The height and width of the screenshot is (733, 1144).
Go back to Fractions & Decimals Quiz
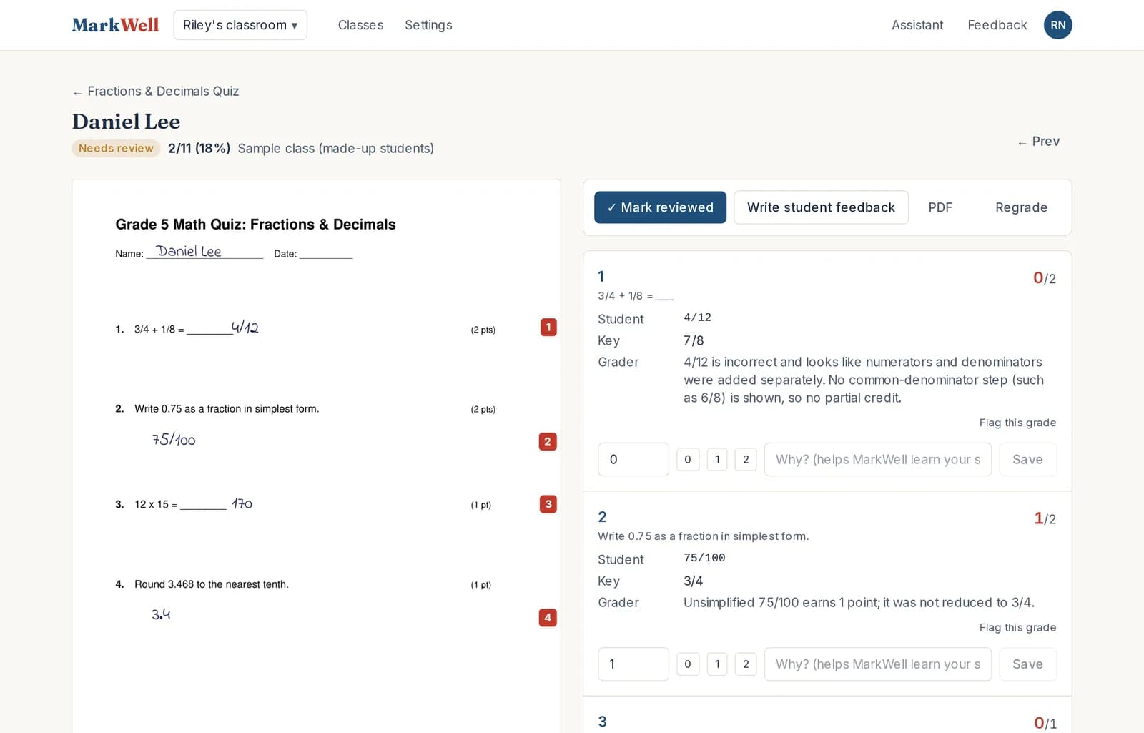(155, 91)
